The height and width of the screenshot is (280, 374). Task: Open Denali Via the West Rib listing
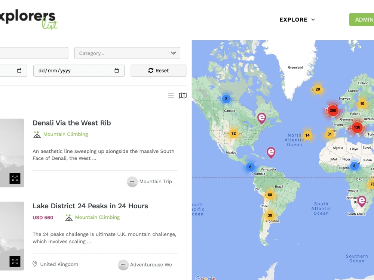[72, 123]
